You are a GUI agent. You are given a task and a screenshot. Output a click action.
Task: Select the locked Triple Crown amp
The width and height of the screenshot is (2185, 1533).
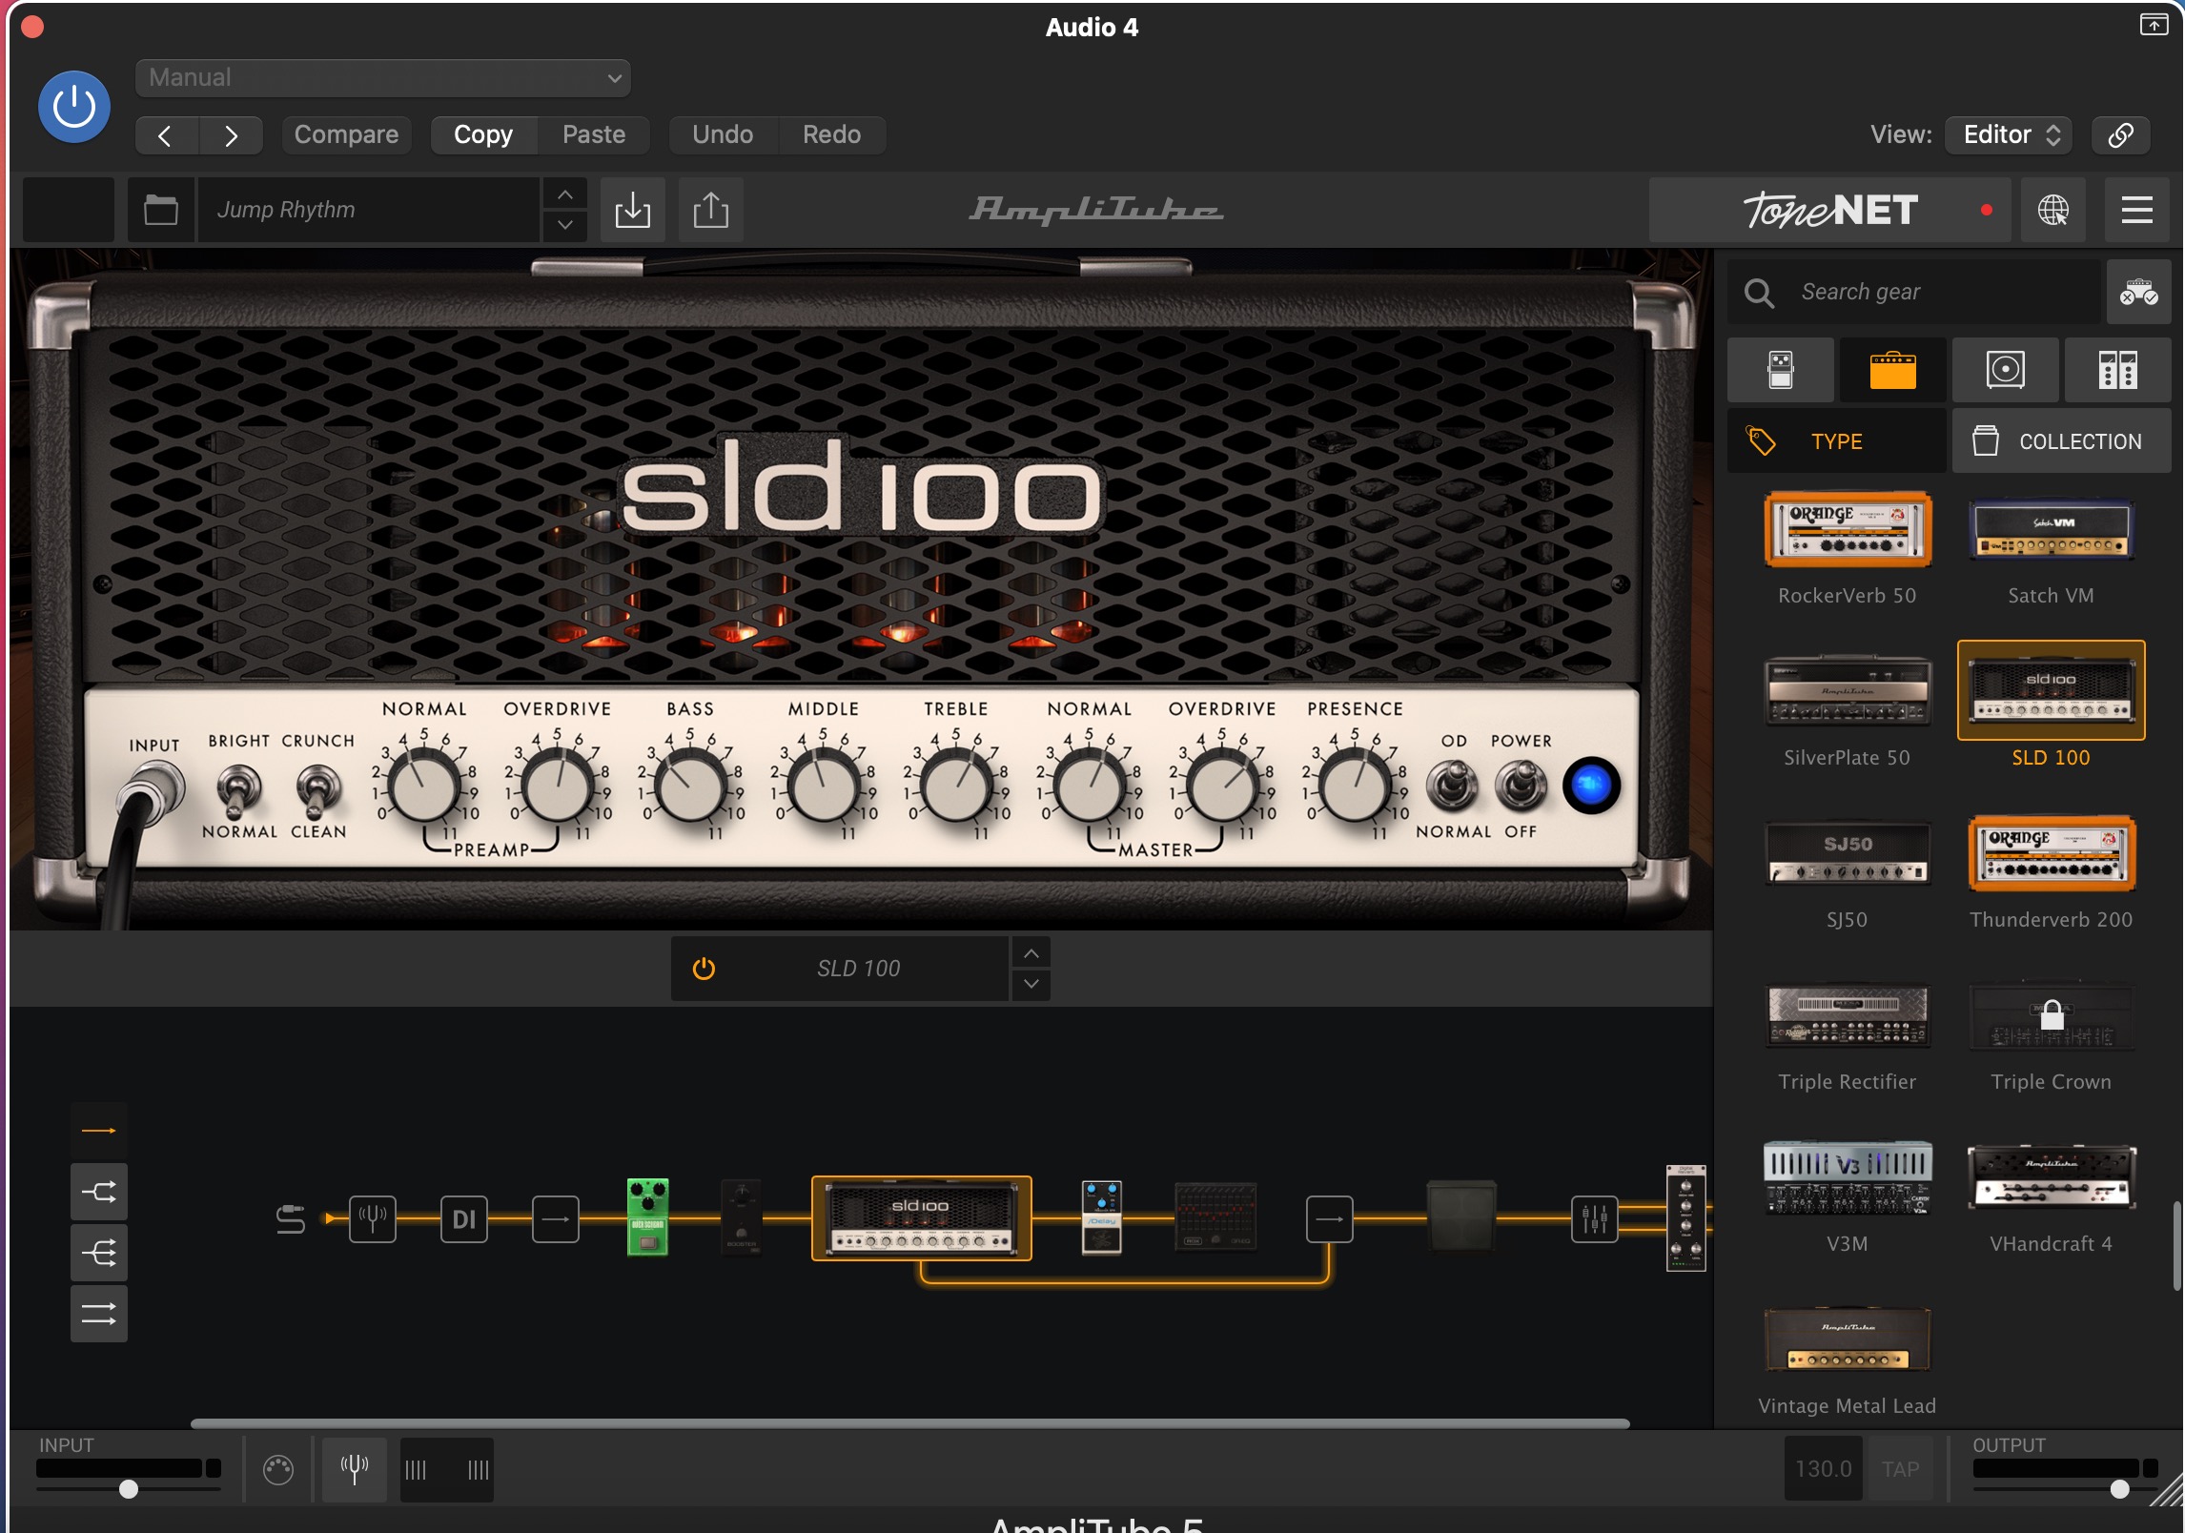pos(2051,1016)
